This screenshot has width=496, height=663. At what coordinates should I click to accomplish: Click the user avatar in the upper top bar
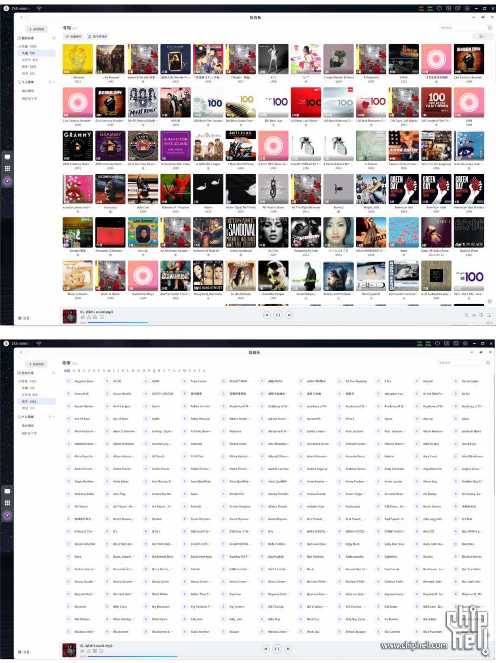coord(6,8)
